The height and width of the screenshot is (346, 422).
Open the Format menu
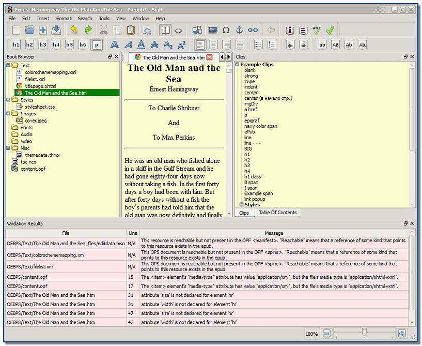pos(64,18)
